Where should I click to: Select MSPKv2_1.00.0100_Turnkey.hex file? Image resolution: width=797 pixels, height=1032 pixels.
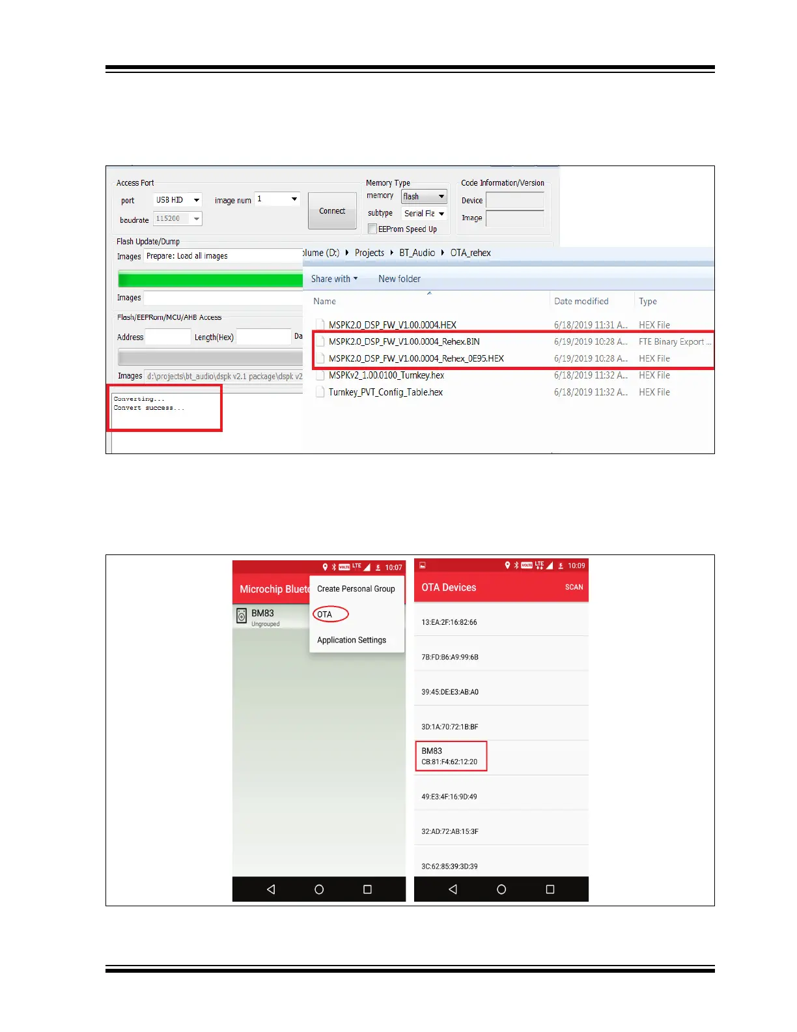386,375
